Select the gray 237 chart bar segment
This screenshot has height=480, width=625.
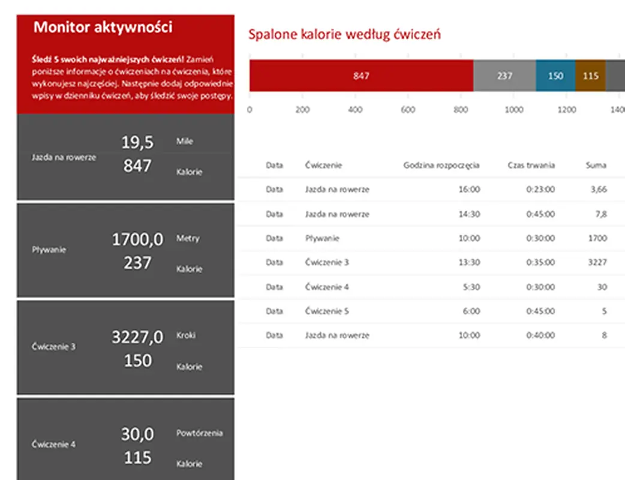pyautogui.click(x=504, y=76)
